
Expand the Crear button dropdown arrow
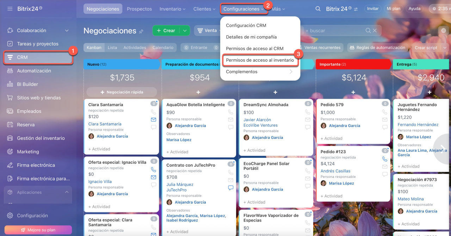tap(185, 31)
